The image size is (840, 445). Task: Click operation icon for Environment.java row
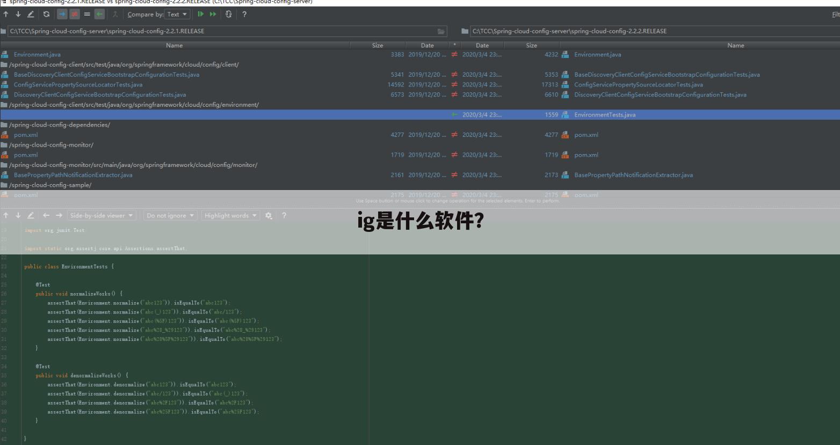tap(455, 55)
